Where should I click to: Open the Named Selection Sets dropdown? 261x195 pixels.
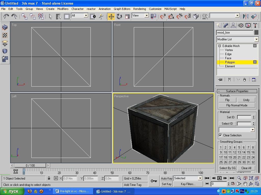[238, 15]
